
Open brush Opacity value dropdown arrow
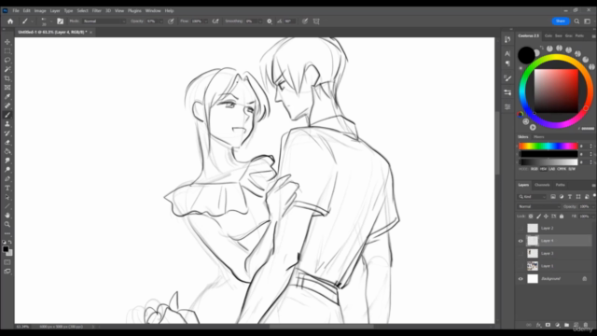click(161, 21)
